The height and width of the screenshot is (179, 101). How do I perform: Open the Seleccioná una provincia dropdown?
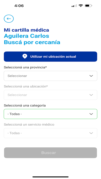coord(50,76)
